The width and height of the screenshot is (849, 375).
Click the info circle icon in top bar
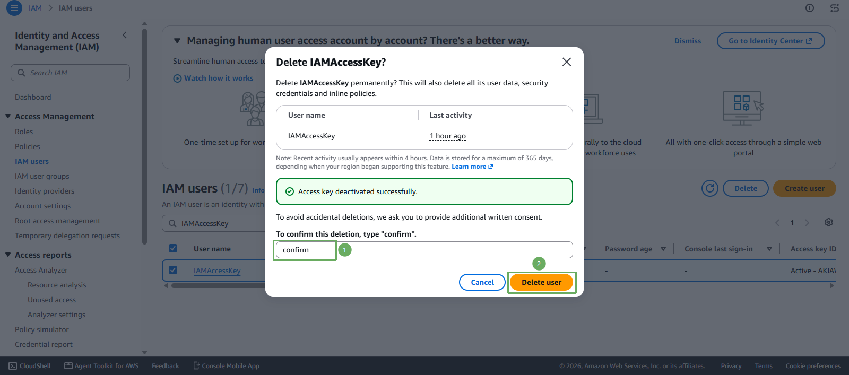pyautogui.click(x=810, y=8)
